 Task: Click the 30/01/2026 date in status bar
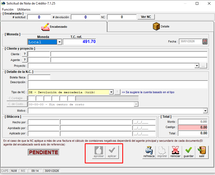[x=52, y=171]
